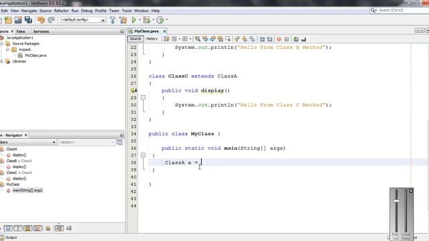The height and width of the screenshot is (241, 429).
Task: Click the Stop Macro Recording icon
Action: pyautogui.click(x=286, y=39)
